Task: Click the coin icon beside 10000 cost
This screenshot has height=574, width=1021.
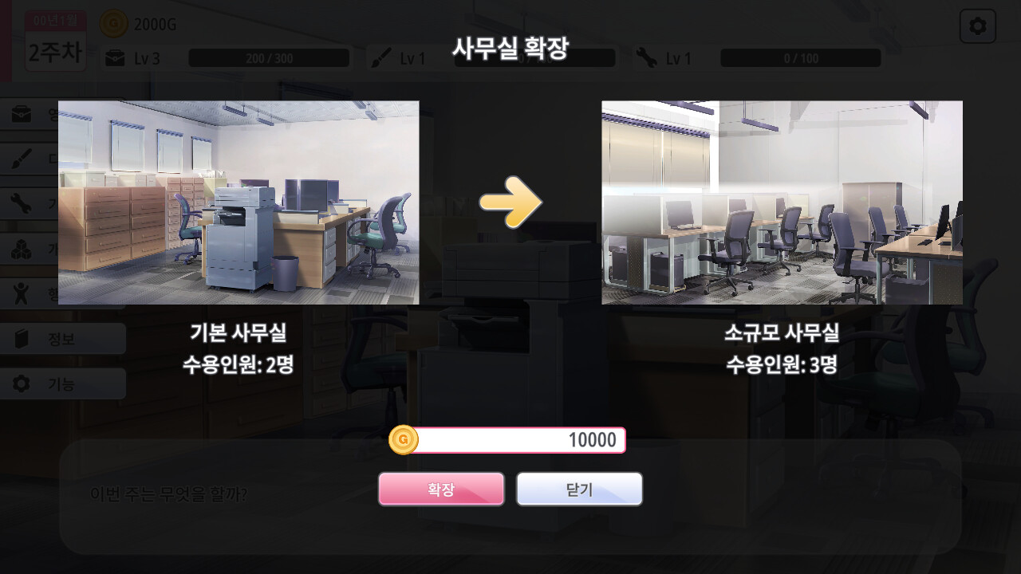Action: click(404, 440)
